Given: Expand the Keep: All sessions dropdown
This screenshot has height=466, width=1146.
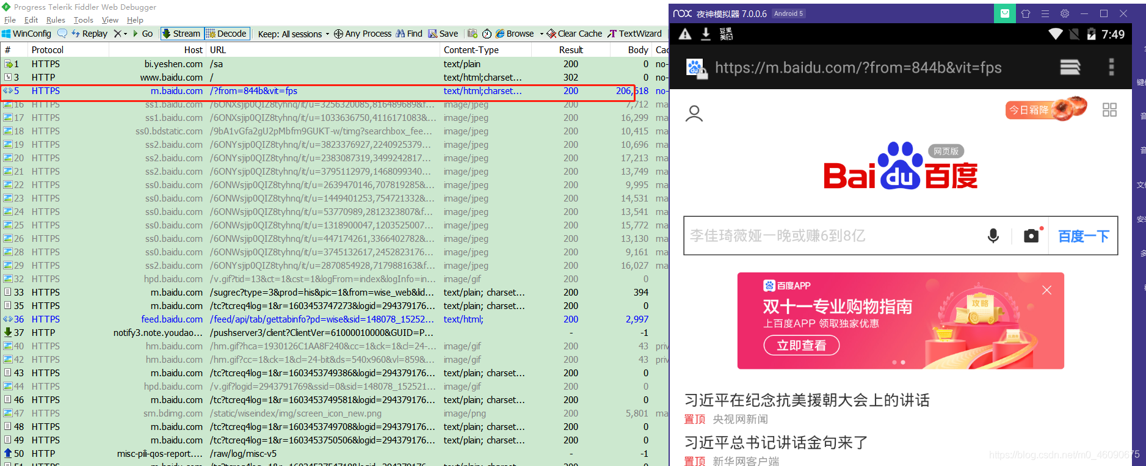Looking at the screenshot, I should [294, 34].
